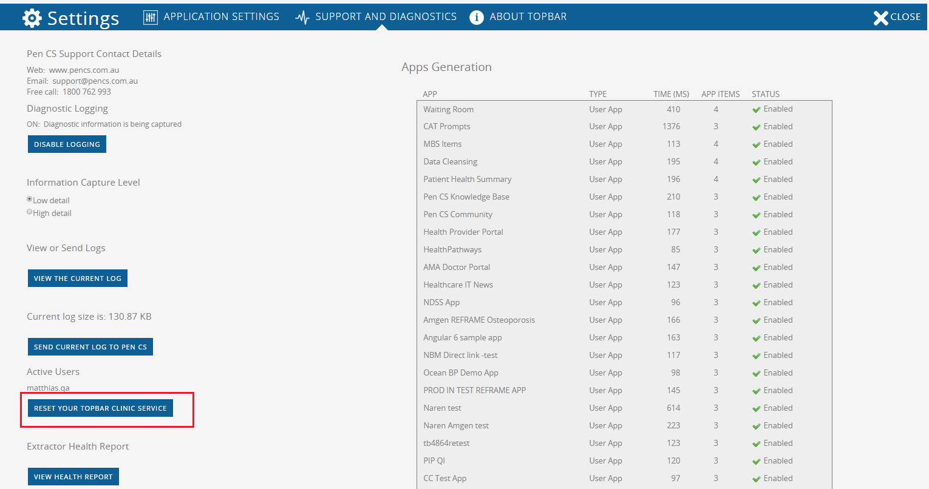Click the green checkmark for CAT Prompts

tap(757, 127)
